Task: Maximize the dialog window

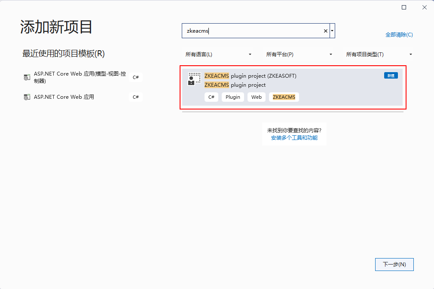Action: pos(404,7)
